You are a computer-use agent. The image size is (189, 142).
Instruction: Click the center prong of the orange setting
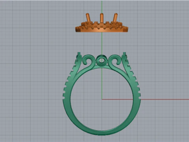click(x=102, y=18)
